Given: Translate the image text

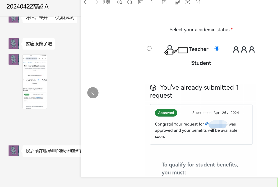Looking at the screenshot, I should coord(177,2).
